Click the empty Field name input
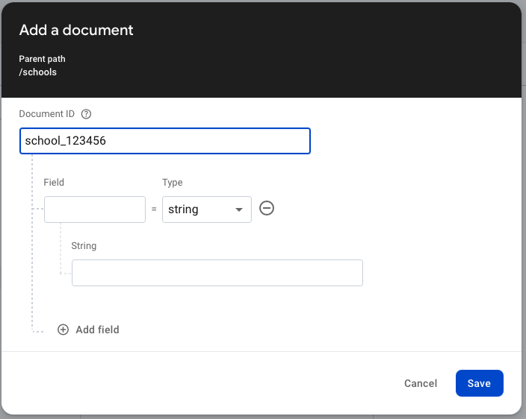526x419 pixels. [95, 209]
